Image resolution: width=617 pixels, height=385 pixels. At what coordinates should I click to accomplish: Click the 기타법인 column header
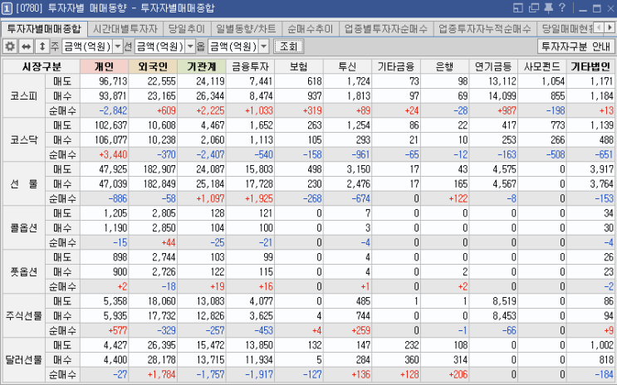(x=591, y=66)
